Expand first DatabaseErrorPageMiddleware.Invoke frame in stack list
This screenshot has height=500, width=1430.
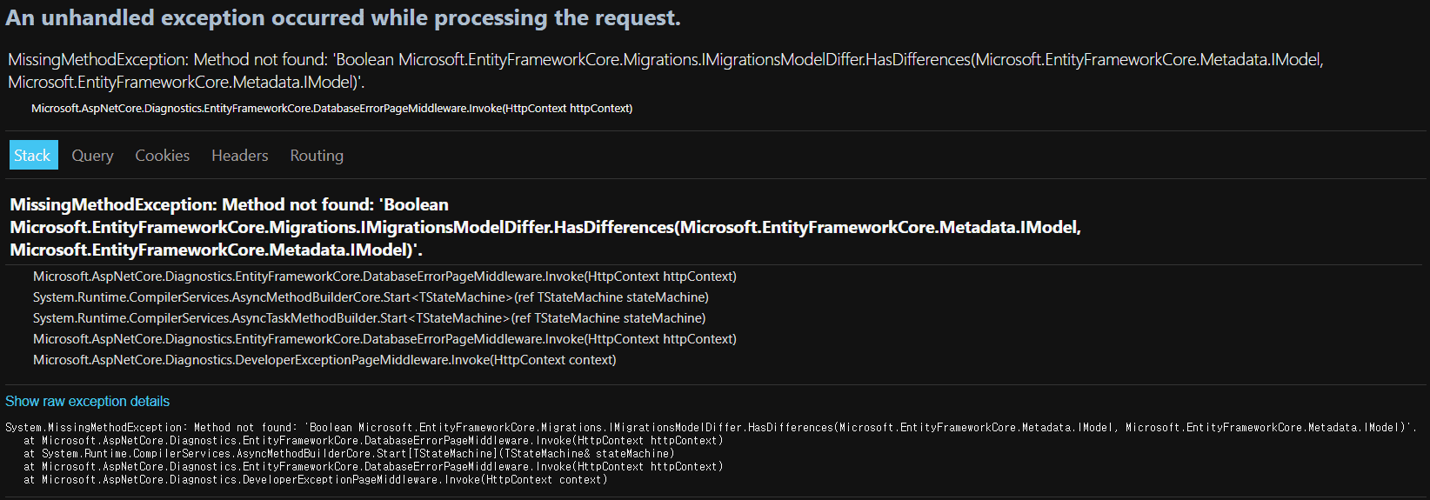coord(384,277)
